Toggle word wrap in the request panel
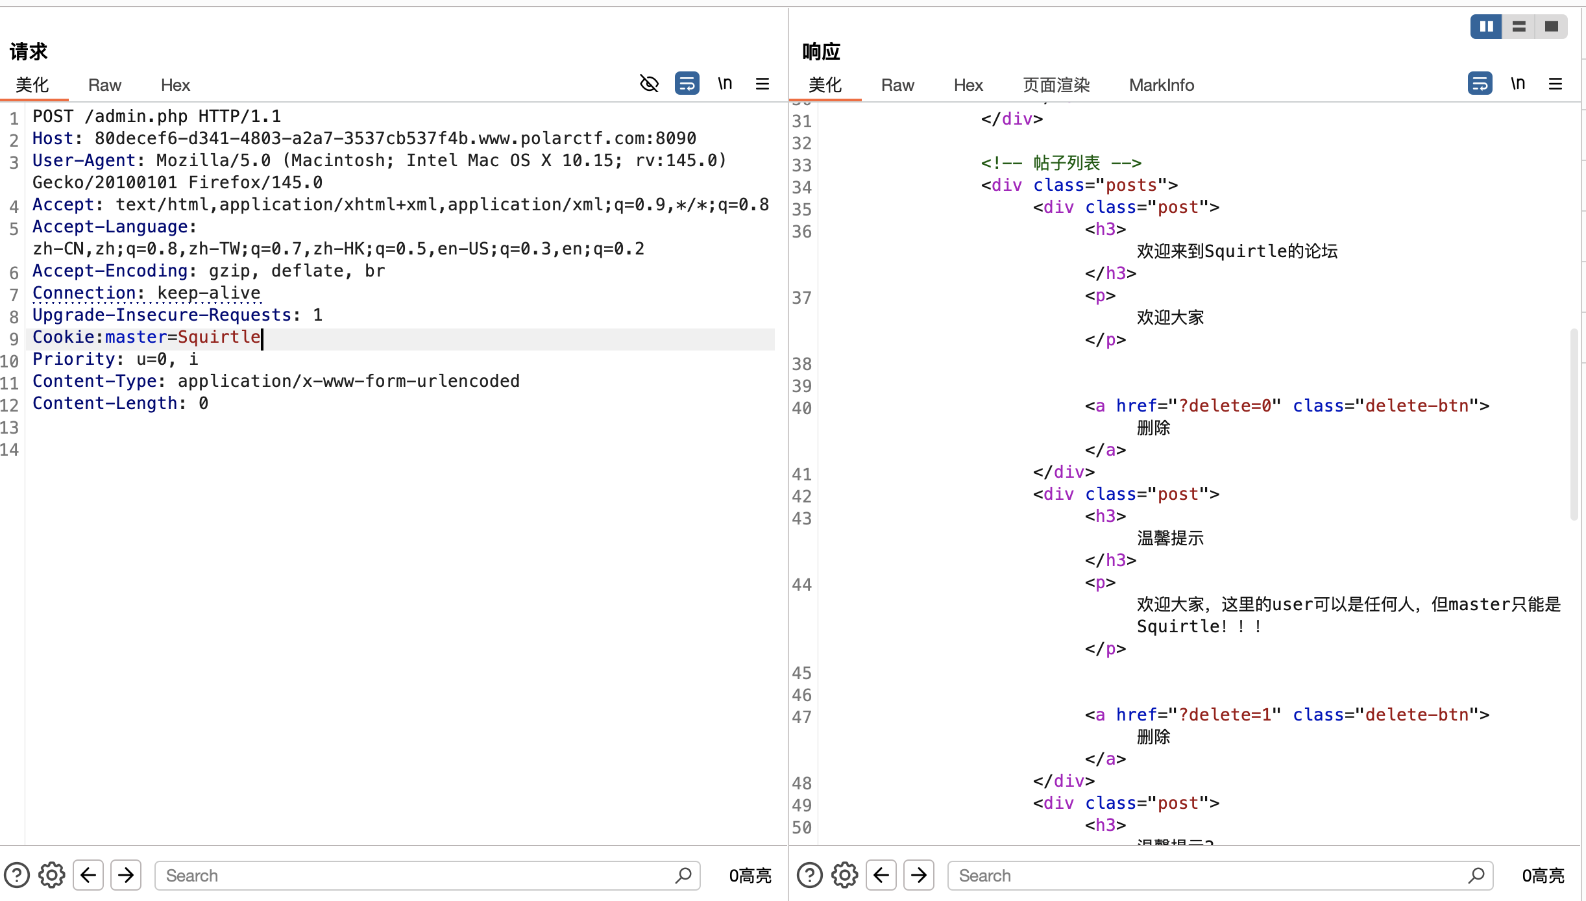The height and width of the screenshot is (901, 1586). tap(687, 84)
